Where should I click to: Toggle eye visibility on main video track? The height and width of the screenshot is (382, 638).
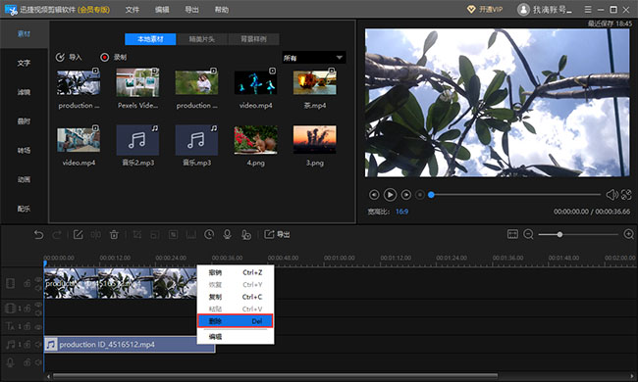pos(38,279)
